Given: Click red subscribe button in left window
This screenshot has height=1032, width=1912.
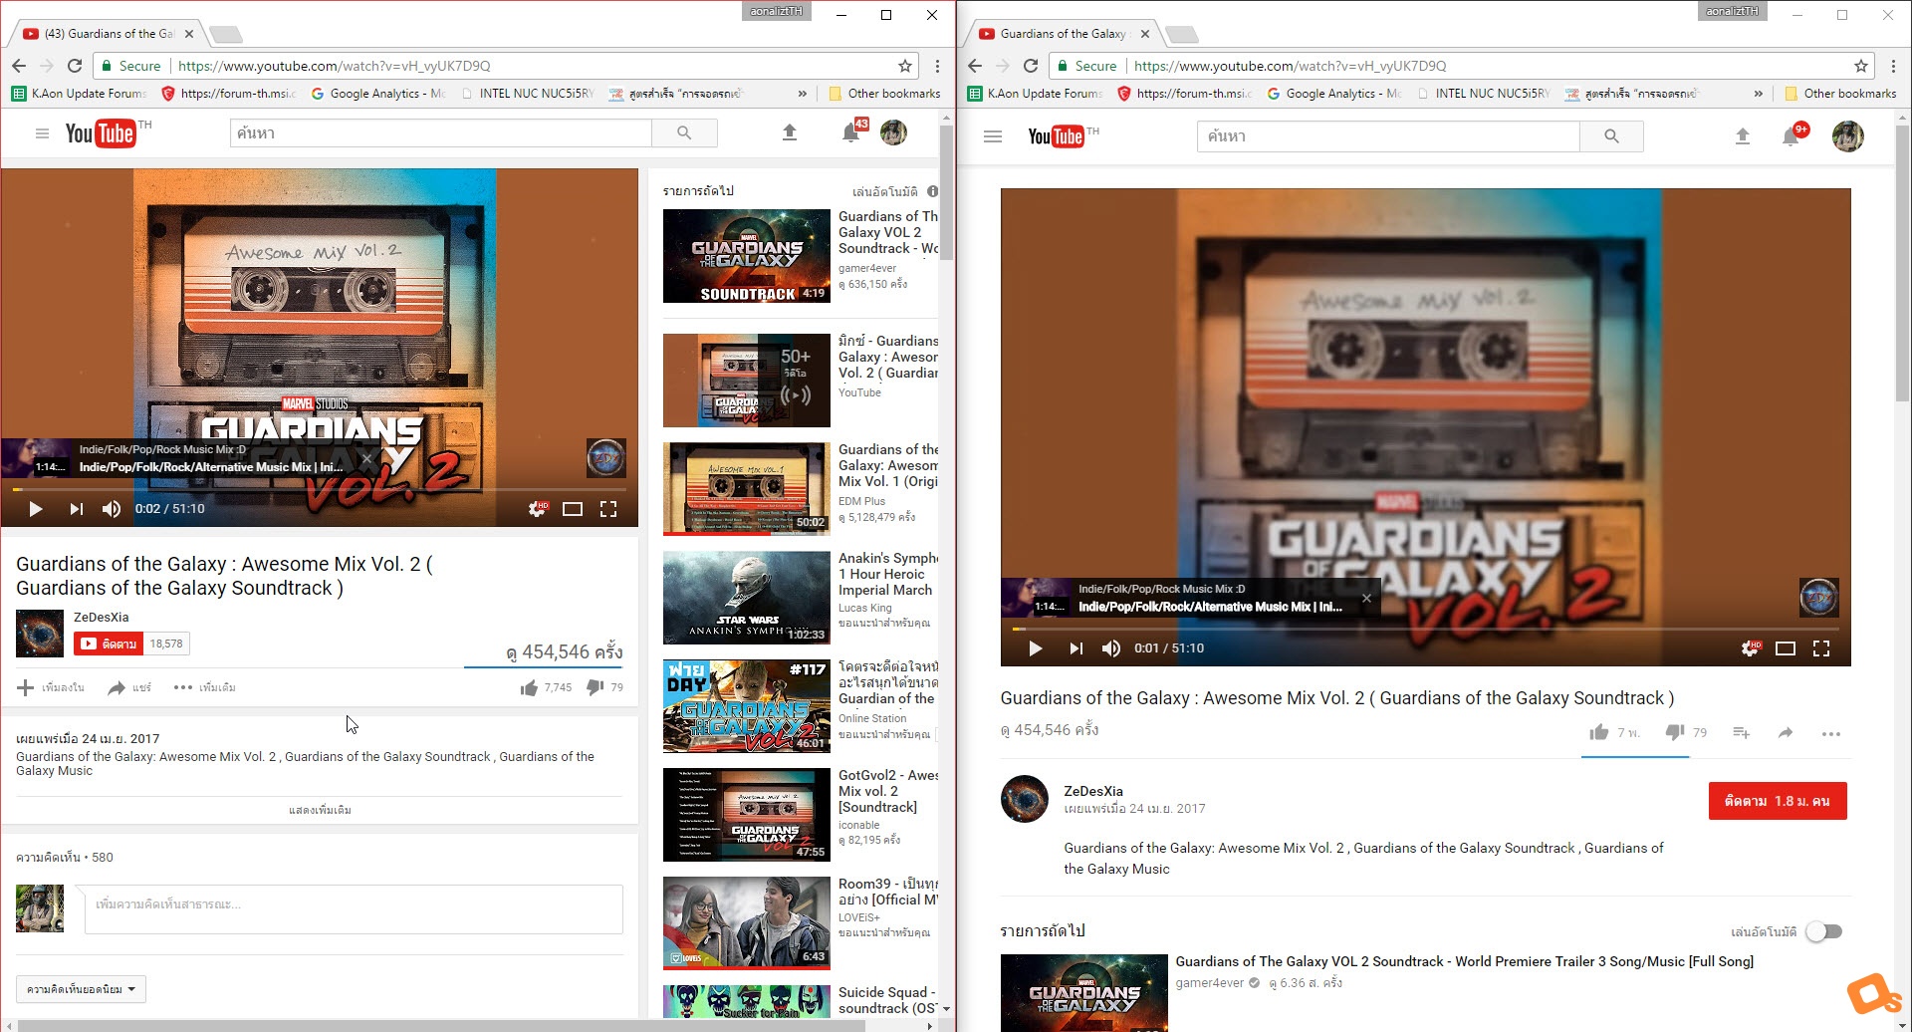Looking at the screenshot, I should (109, 644).
